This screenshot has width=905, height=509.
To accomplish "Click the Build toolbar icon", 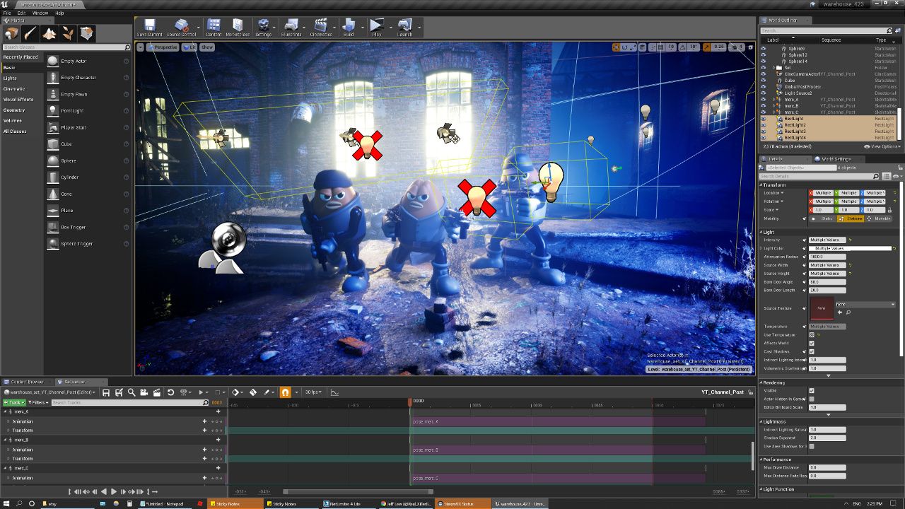I will [349, 28].
